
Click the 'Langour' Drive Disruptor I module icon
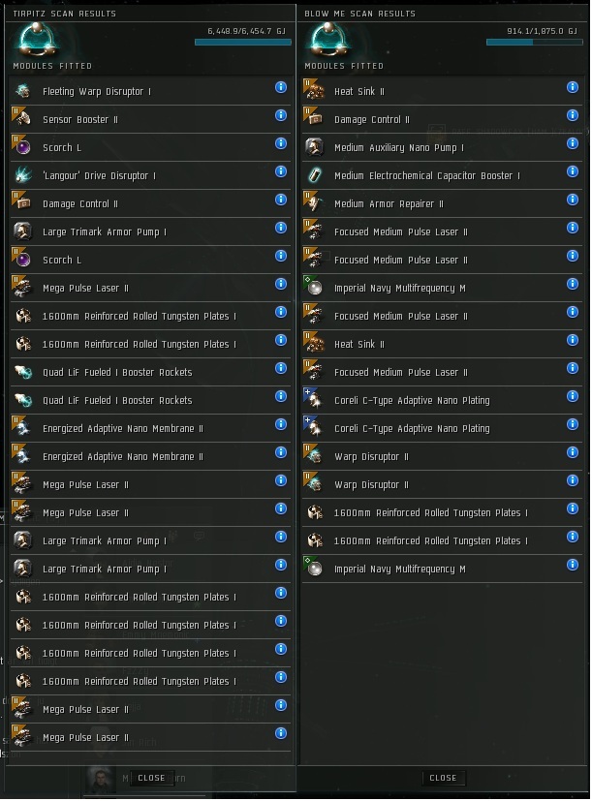tap(22, 176)
